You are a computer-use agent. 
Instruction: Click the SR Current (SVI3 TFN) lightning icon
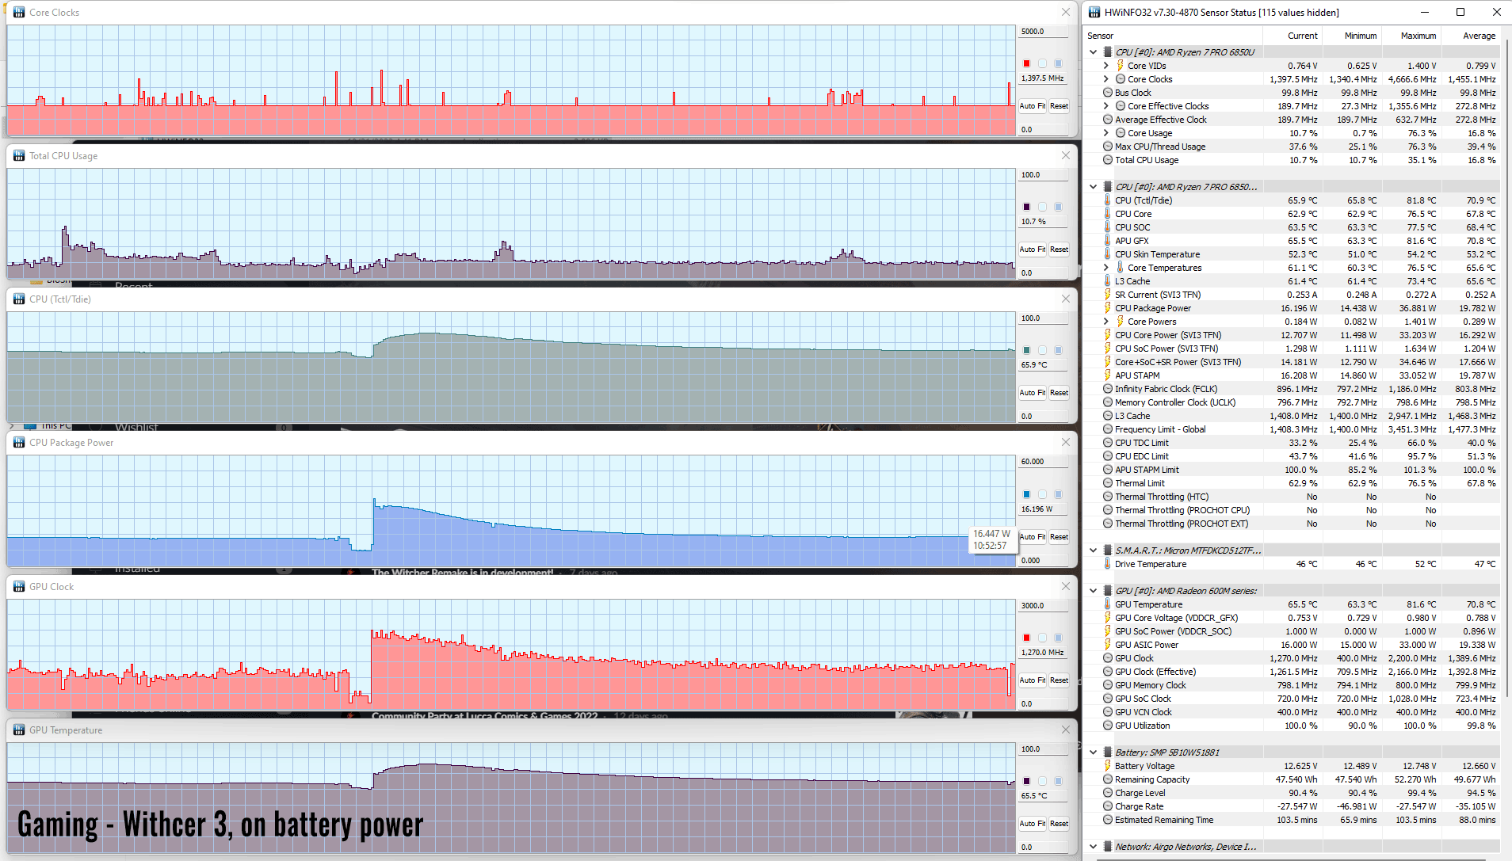(x=1108, y=295)
